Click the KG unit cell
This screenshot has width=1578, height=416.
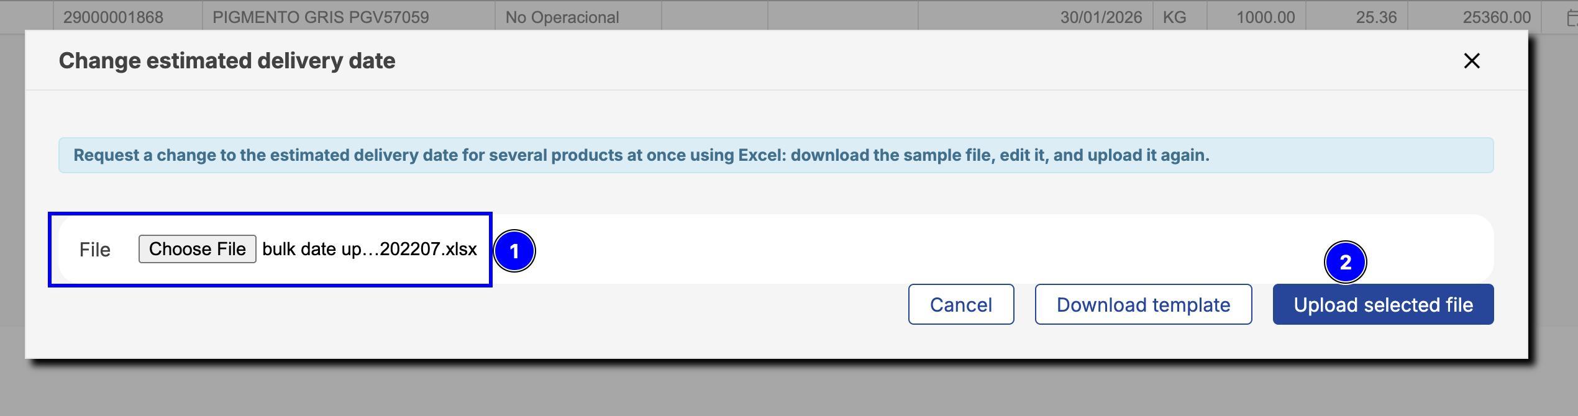[x=1174, y=17]
